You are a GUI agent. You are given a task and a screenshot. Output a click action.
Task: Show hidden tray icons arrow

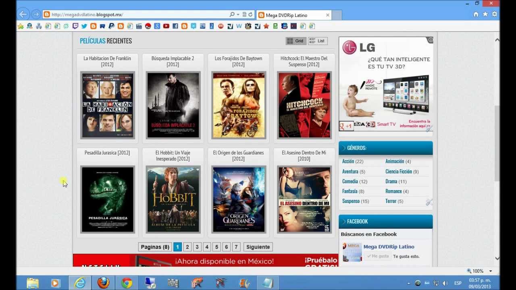(x=409, y=283)
